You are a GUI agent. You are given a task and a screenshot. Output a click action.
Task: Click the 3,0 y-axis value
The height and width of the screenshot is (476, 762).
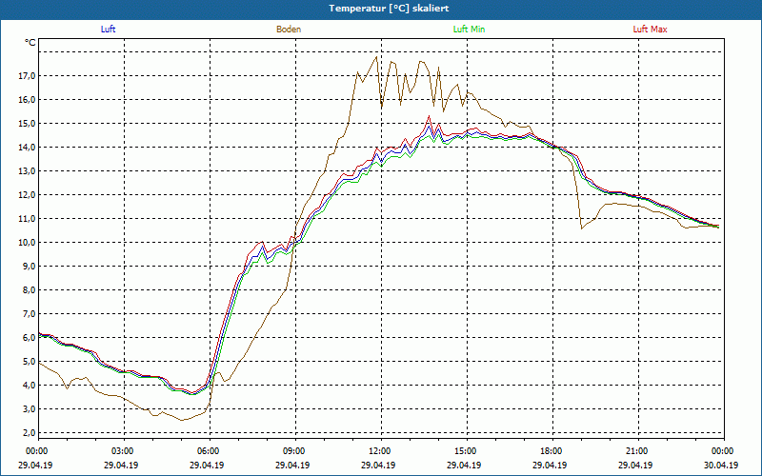click(30, 409)
